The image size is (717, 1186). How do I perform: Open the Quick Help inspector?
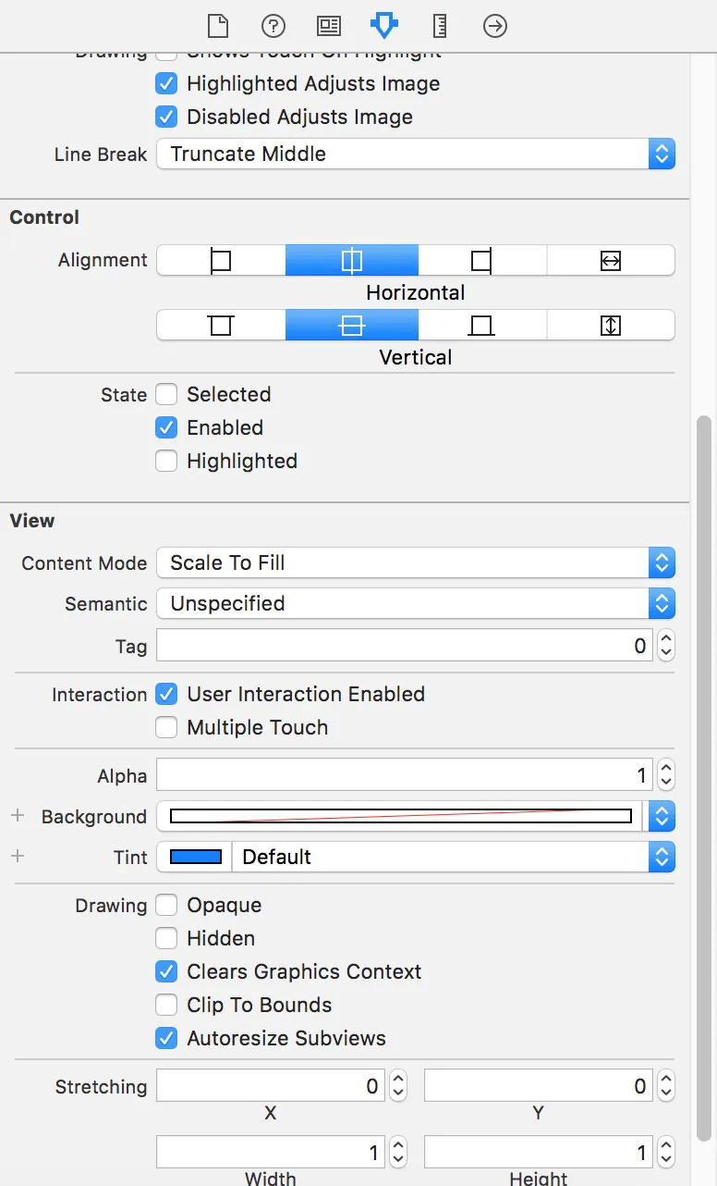[x=273, y=25]
